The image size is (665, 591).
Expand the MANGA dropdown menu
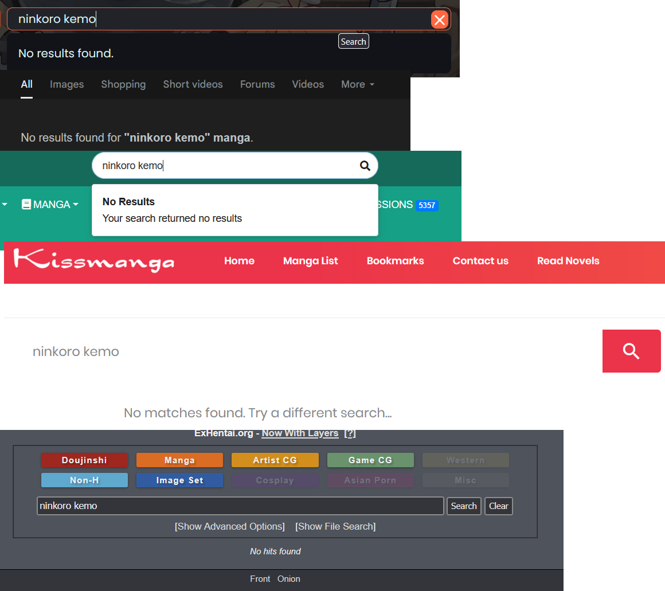[x=50, y=204]
